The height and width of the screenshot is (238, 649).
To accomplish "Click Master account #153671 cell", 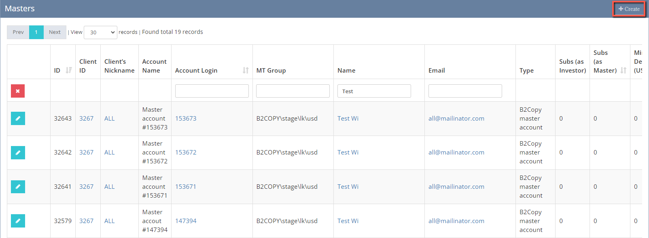I will pos(155,186).
